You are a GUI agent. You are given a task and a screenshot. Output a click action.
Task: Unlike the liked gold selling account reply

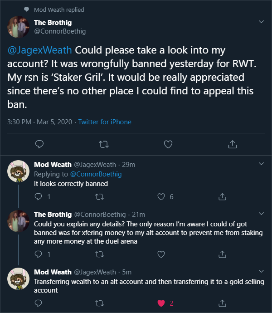point(160,303)
